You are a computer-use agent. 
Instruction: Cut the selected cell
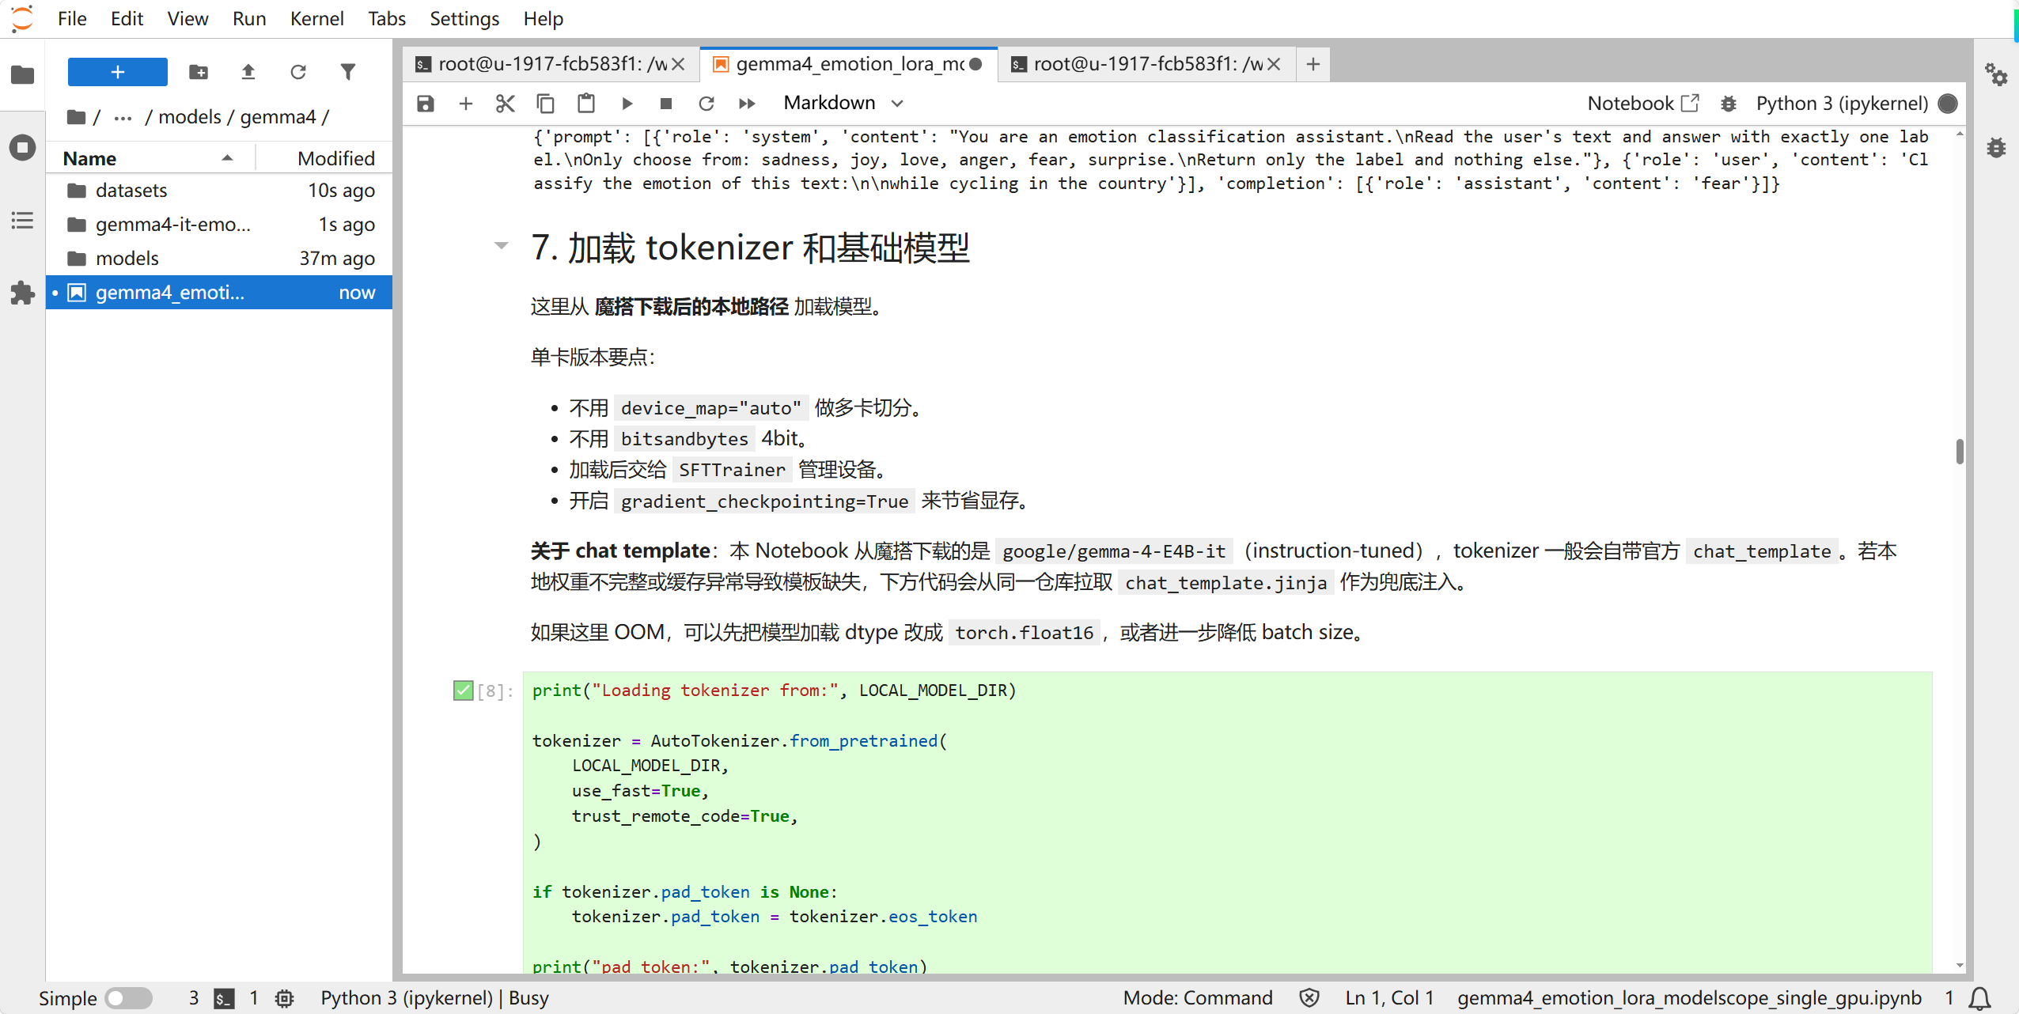tap(506, 104)
